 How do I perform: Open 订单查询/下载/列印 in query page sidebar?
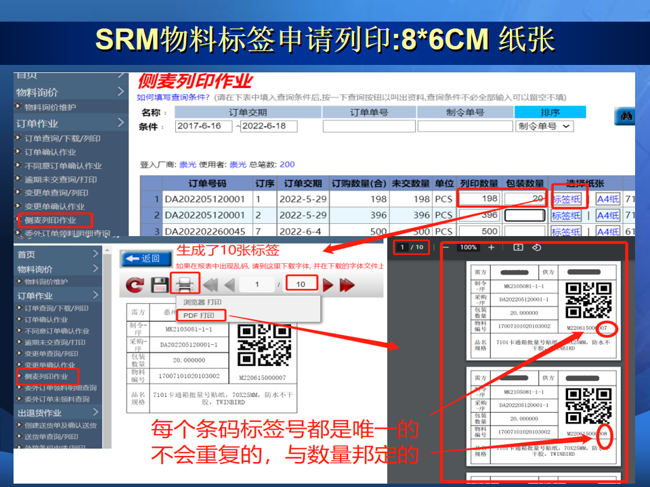pyautogui.click(x=62, y=138)
